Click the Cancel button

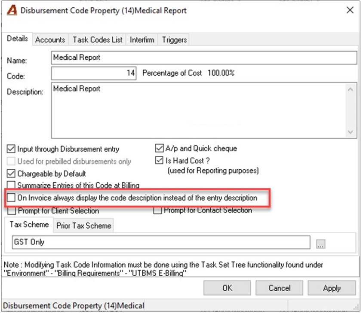coord(280,288)
